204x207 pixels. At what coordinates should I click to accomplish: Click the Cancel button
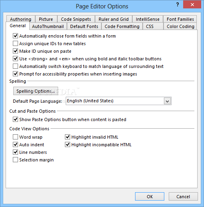pyautogui.click(x=183, y=197)
